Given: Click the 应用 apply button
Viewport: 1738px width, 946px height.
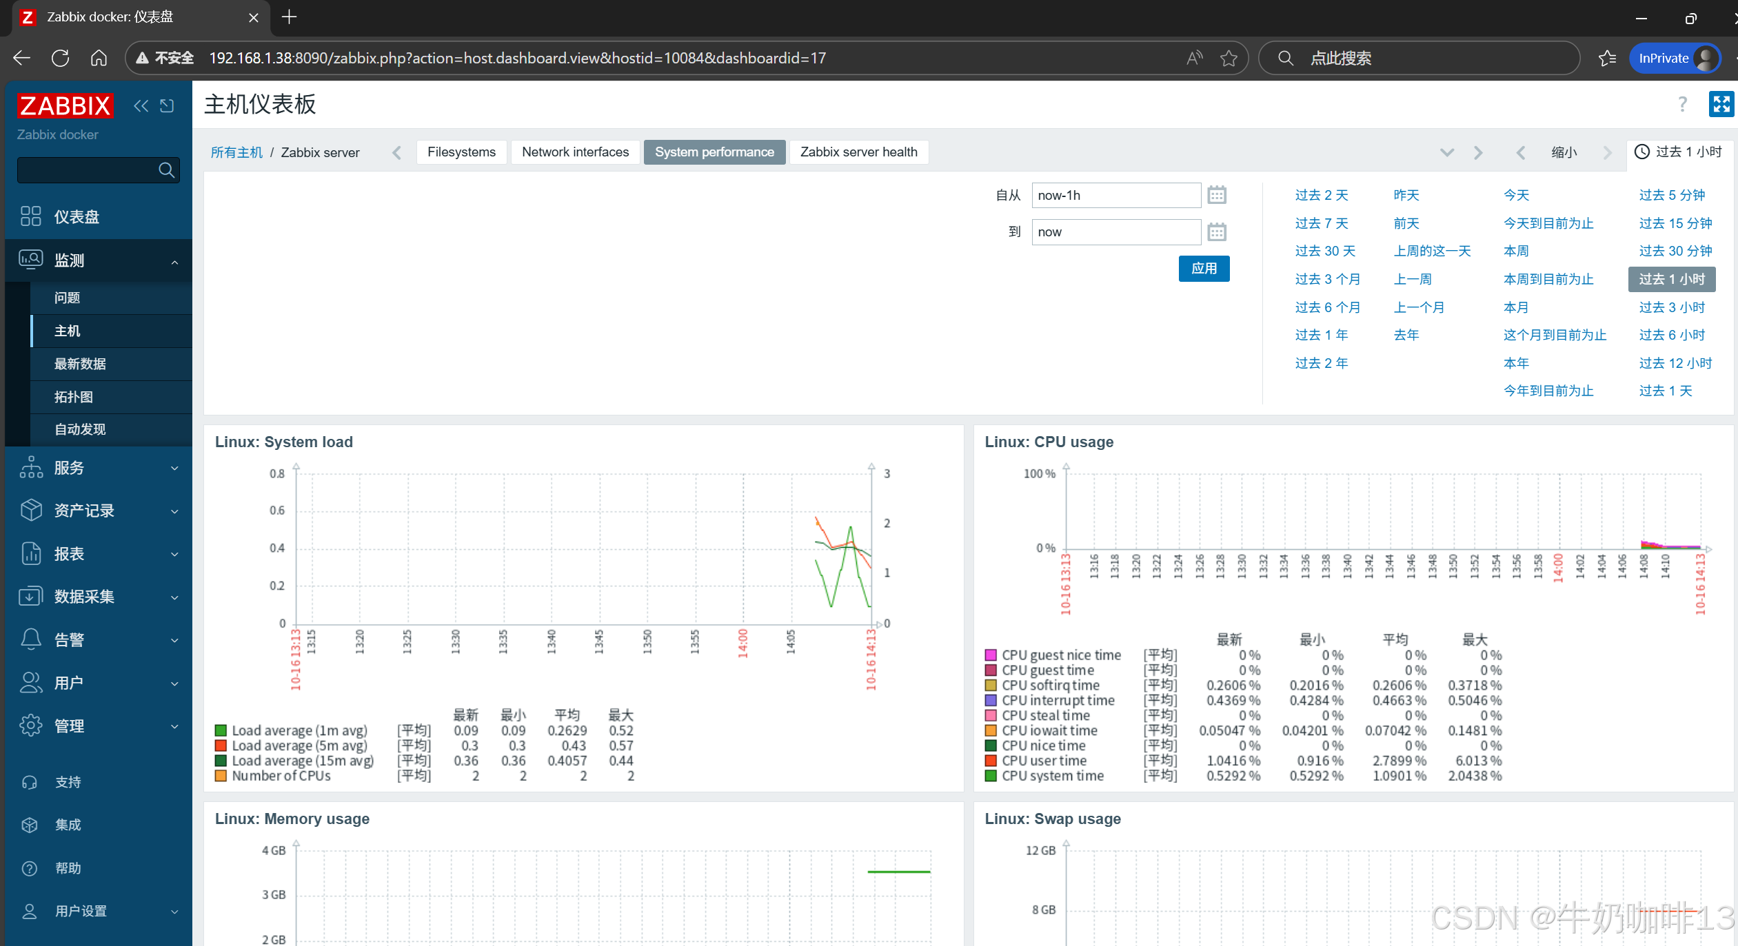Looking at the screenshot, I should pos(1204,268).
